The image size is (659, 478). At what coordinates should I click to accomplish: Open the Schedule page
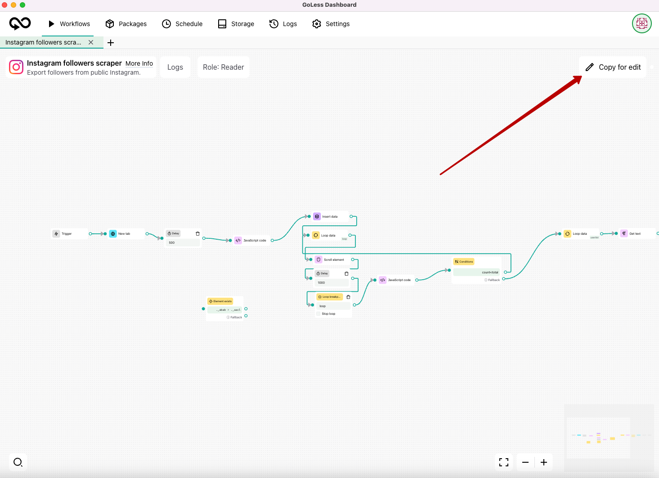(x=182, y=24)
